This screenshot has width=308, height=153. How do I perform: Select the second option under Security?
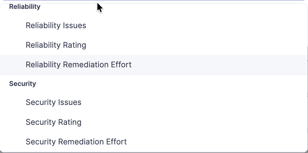[x=54, y=122]
